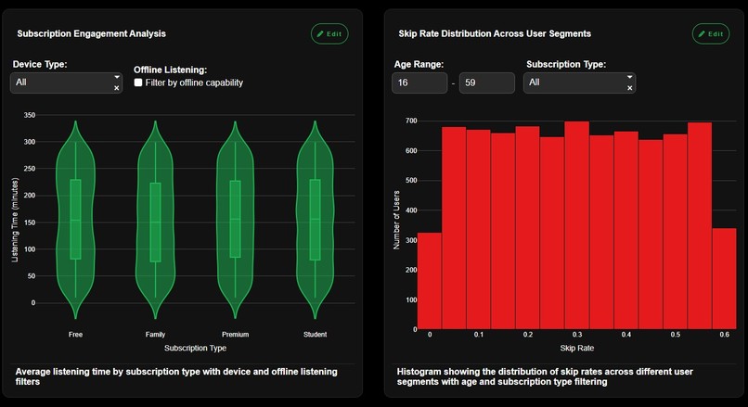Viewport: 748px width, 407px height.
Task: Focus the minimum age field showing 16
Action: (x=419, y=83)
